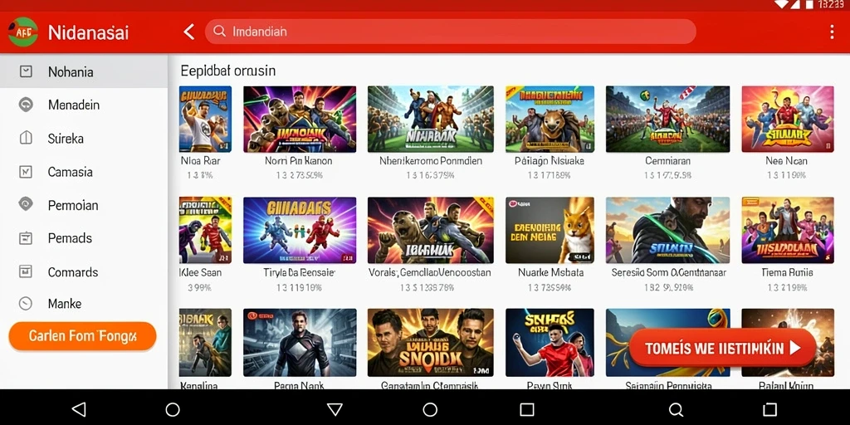
Task: Open the Comards sidebar section
Action: click(x=84, y=271)
